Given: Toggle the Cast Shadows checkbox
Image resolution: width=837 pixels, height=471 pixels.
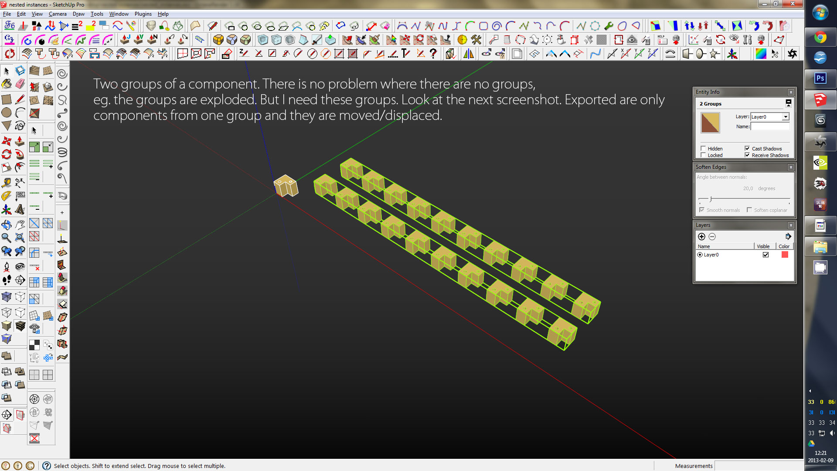Looking at the screenshot, I should click(x=747, y=148).
